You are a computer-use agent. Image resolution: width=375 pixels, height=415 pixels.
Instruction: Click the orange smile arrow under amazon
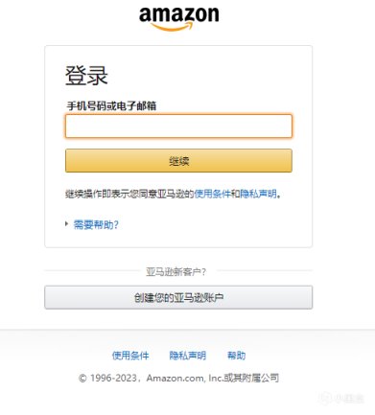point(173,27)
